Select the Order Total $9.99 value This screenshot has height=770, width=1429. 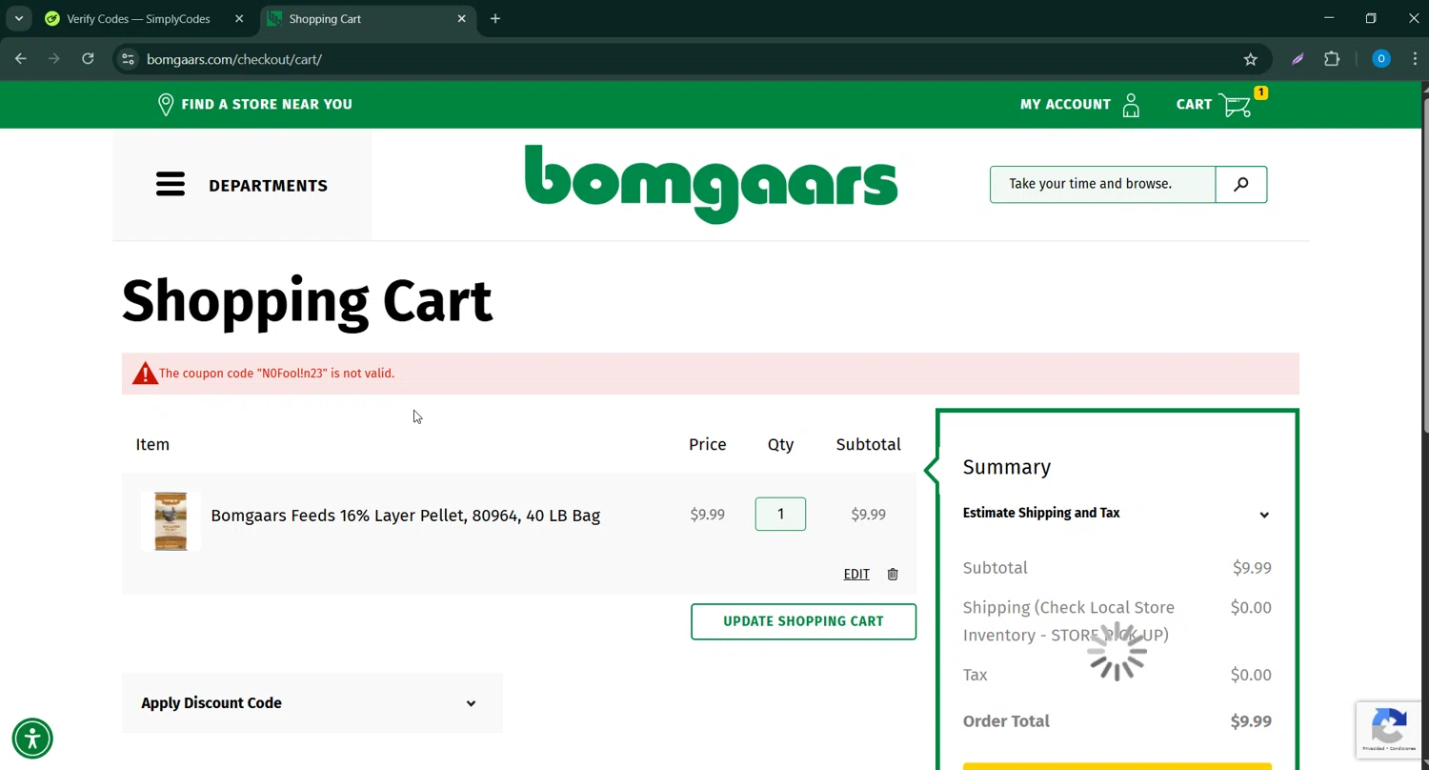[1251, 721]
